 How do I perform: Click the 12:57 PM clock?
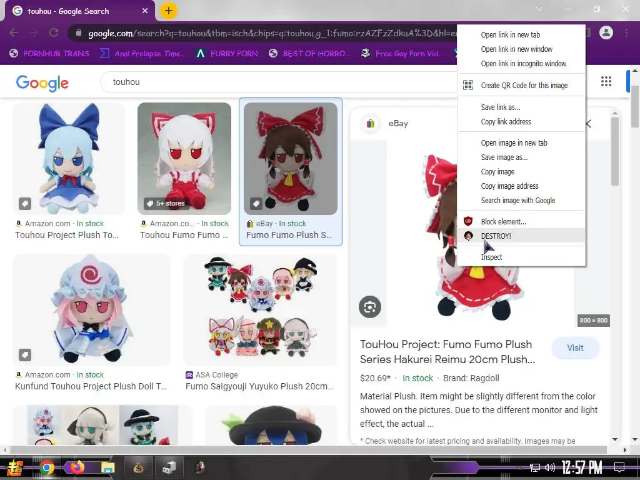(582, 467)
